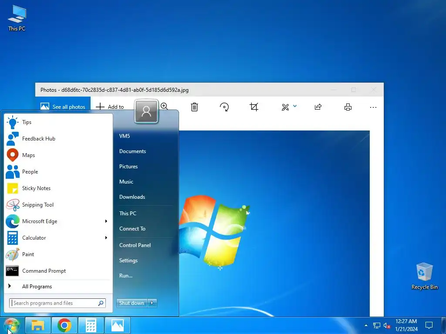This screenshot has width=446, height=334.
Task: Open the See more ellipsis menu
Action: click(373, 107)
